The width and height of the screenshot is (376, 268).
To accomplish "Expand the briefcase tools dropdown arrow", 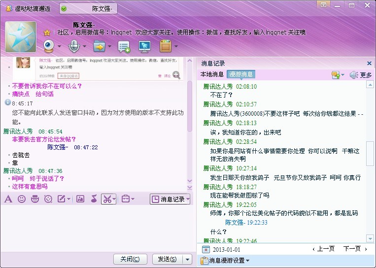I will (133, 199).
